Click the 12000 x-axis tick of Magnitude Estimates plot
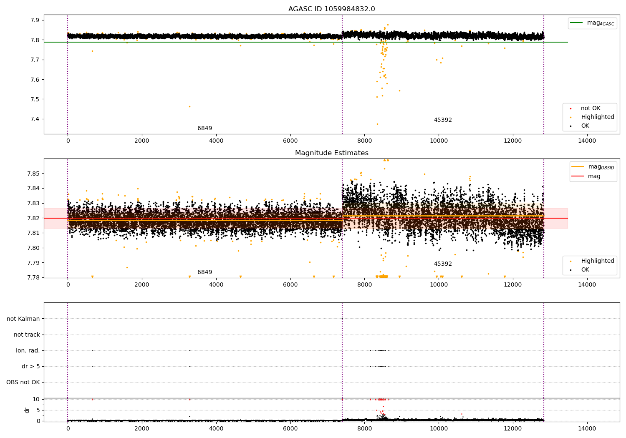Viewport: 626px width, 438px height. (512, 285)
